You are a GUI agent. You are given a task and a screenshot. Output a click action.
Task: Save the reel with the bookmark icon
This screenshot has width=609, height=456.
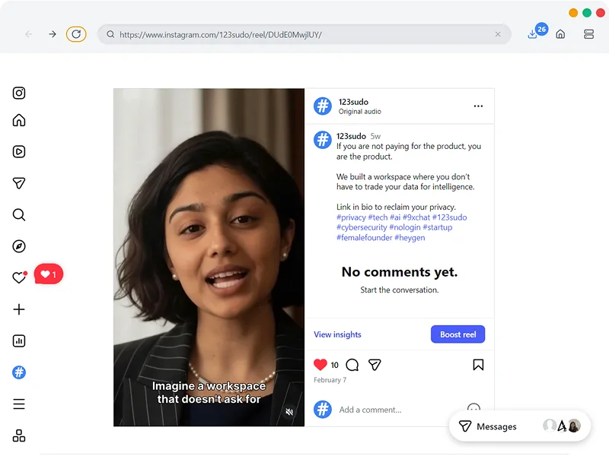477,364
